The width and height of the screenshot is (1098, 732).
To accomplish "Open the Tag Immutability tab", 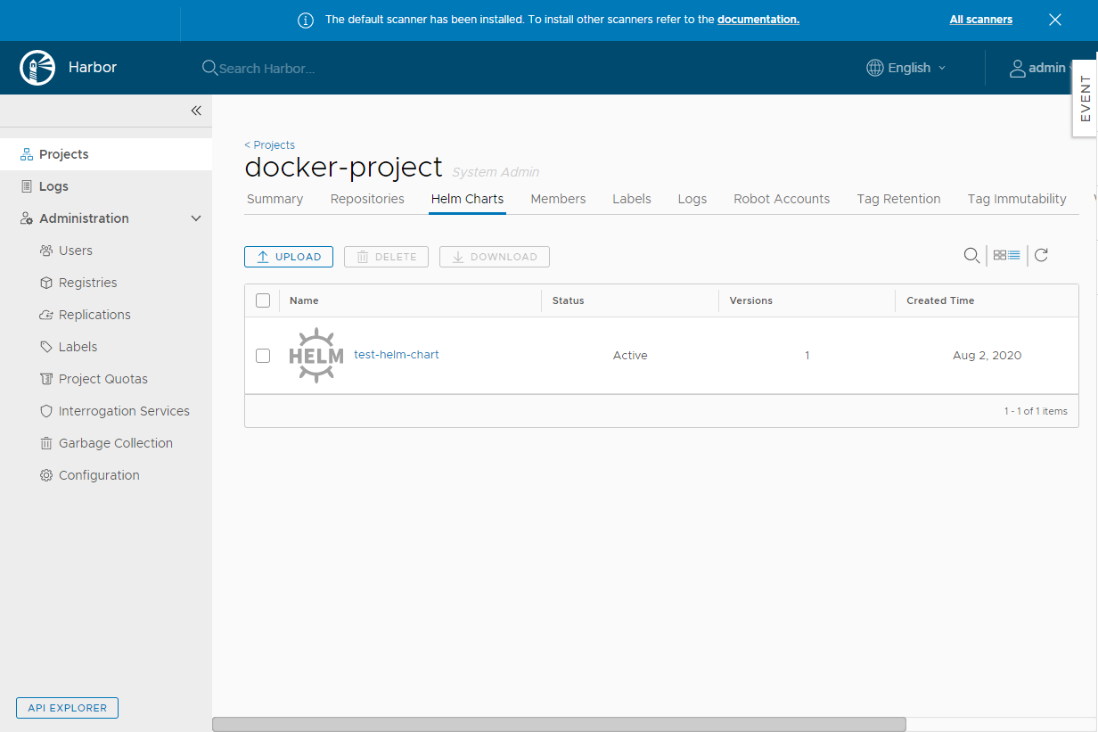I will pyautogui.click(x=1017, y=199).
